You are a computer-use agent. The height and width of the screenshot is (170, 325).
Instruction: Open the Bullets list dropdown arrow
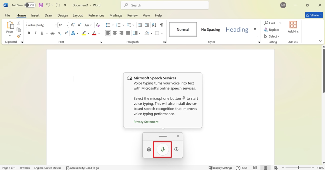pyautogui.click(x=113, y=25)
